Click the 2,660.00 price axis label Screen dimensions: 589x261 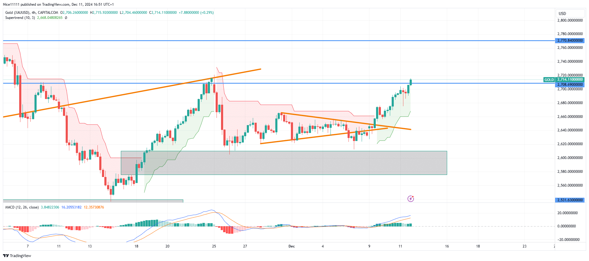(570, 117)
